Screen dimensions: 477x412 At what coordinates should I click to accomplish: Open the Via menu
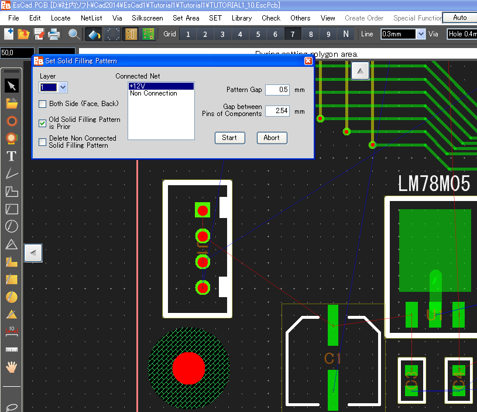click(x=117, y=18)
